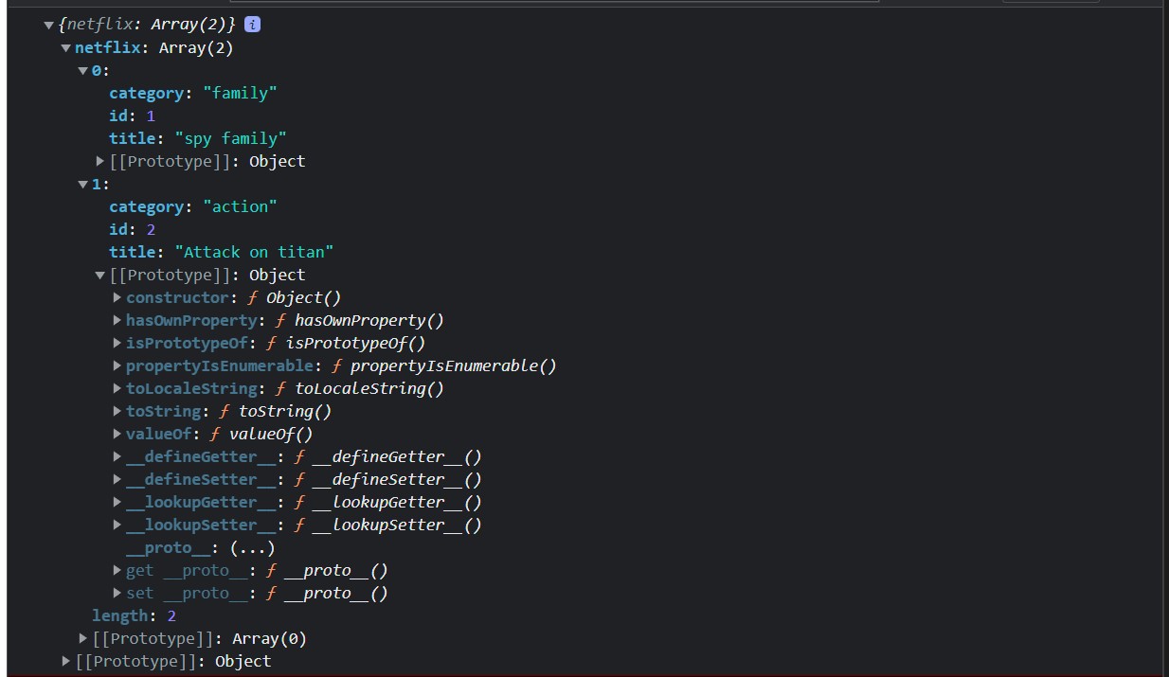Viewport: 1169px width, 677px height.
Task: Expand the __defineSetter__ entry
Action: (117, 480)
